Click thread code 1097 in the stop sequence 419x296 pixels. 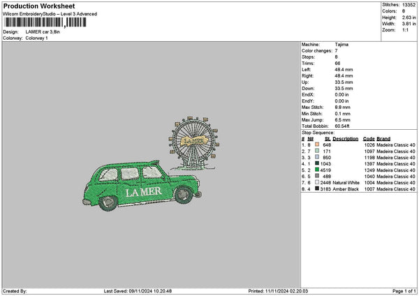tap(369, 151)
